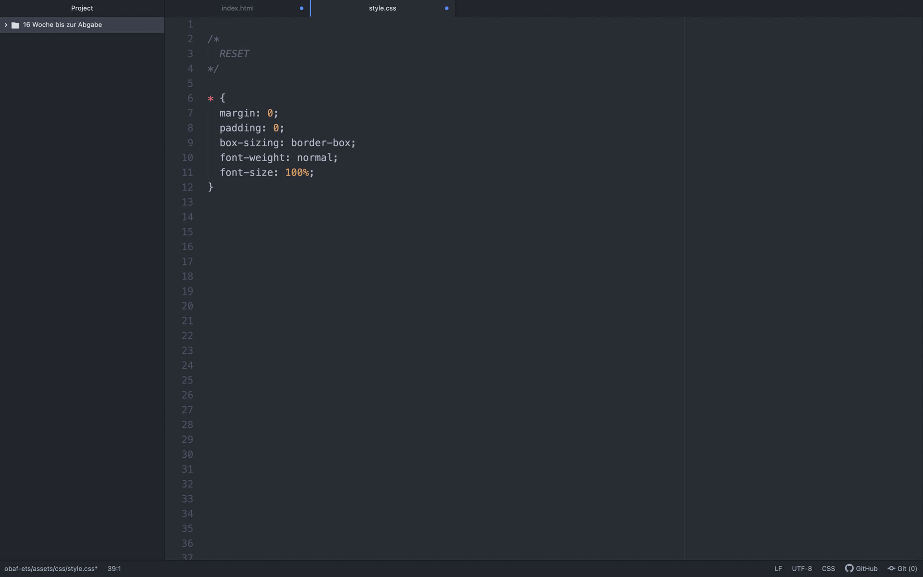
Task: Click line number 20 in the gutter
Action: [187, 306]
